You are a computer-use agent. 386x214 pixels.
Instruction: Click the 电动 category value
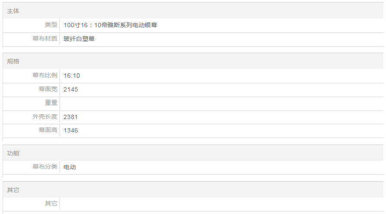click(70, 167)
